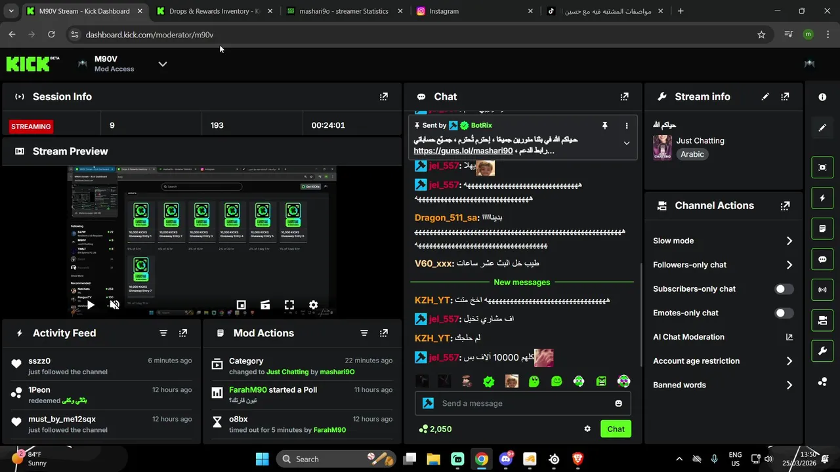Toggle stream preview widget in right sidebar
Viewport: 840px width, 472px height.
(822, 167)
